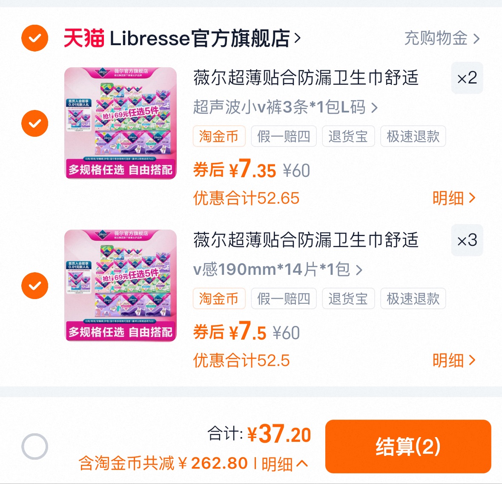The width and height of the screenshot is (502, 484).
Task: Open the v感190mm*14片 SKU selector
Action: (x=277, y=269)
